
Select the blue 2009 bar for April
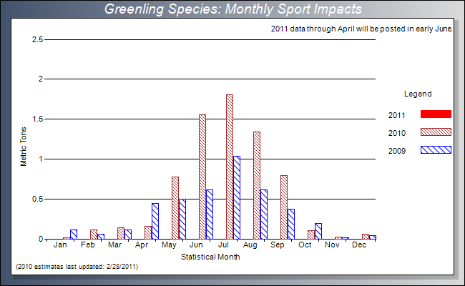pyautogui.click(x=155, y=221)
